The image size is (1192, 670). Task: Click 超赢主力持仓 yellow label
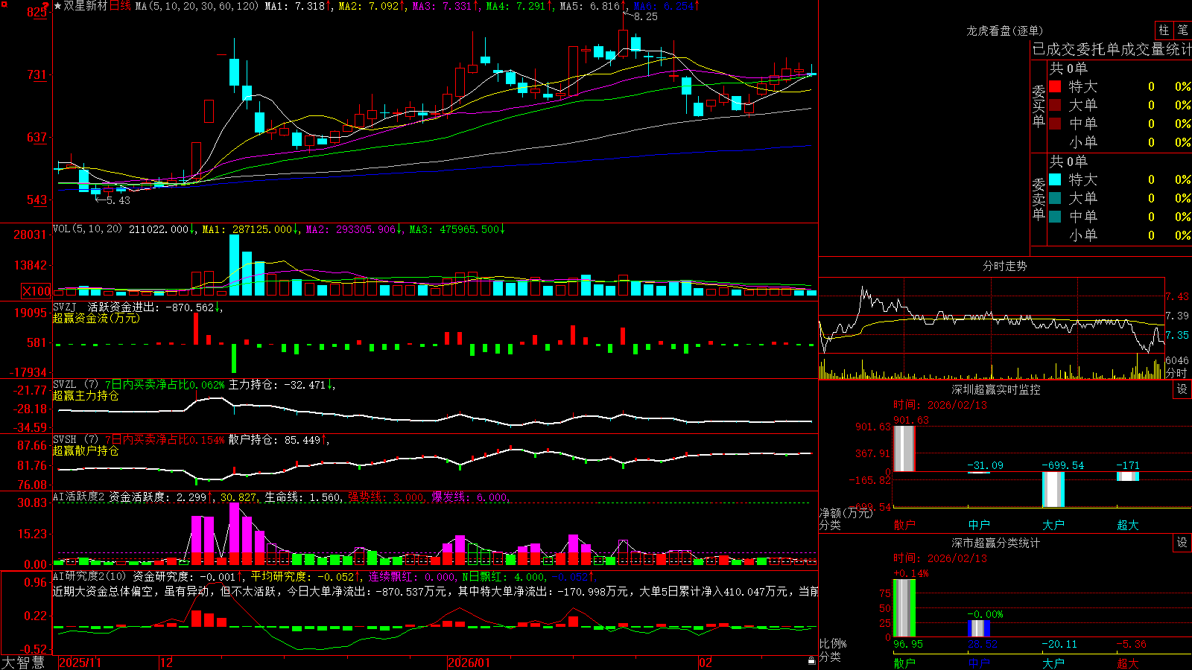pos(86,395)
